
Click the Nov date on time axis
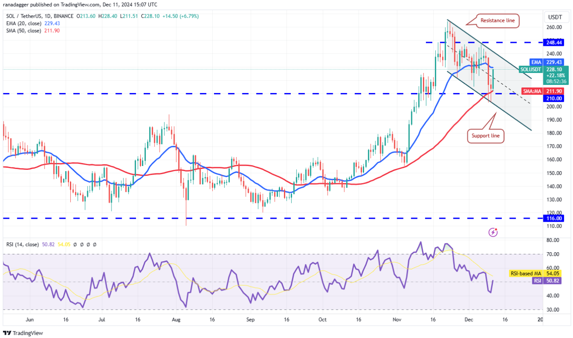[x=398, y=320]
